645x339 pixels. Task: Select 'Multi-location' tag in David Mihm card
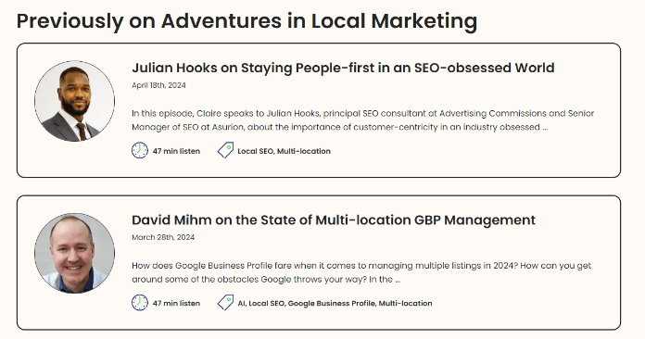coord(405,303)
